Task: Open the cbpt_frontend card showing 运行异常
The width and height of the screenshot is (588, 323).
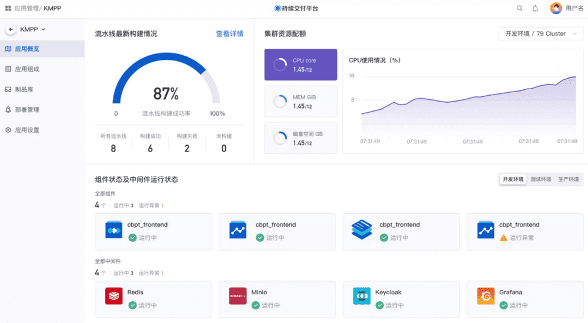Action: click(525, 232)
